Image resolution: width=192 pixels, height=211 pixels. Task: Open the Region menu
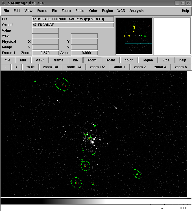[x=107, y=11]
